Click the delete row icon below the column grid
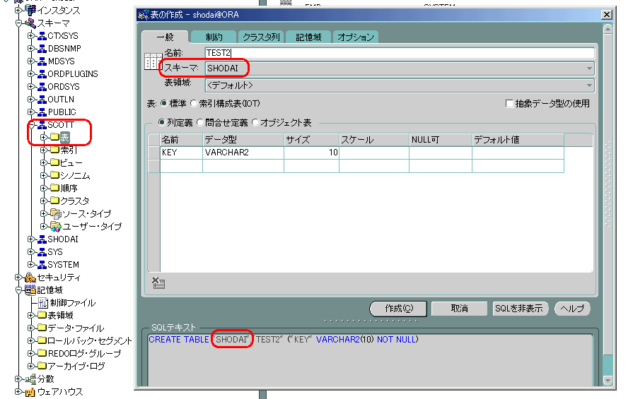633x399 pixels. pos(158,283)
